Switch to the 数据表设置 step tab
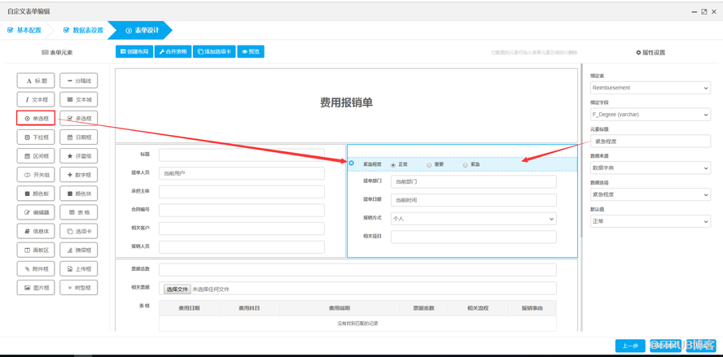723x357 pixels. [x=84, y=30]
